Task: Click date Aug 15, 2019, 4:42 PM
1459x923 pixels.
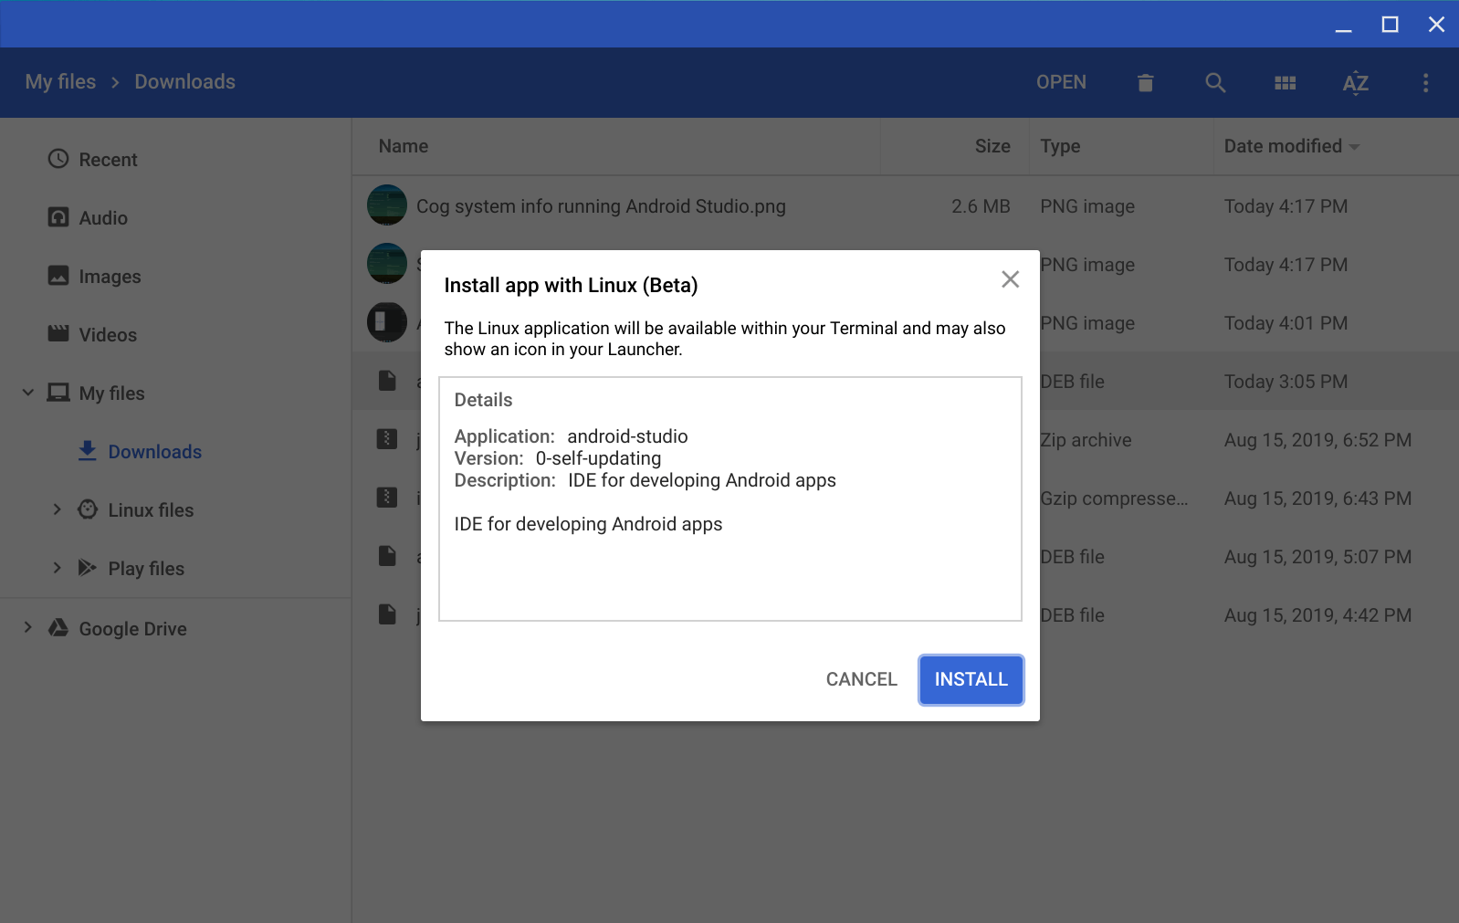Action: (1317, 615)
